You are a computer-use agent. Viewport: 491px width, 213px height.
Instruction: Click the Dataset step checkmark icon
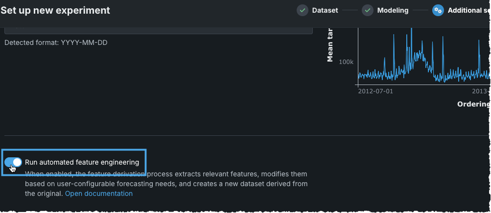coord(303,10)
